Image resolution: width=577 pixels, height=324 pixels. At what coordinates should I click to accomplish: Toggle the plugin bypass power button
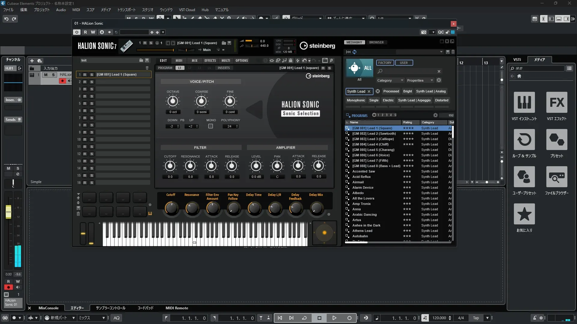point(77,32)
